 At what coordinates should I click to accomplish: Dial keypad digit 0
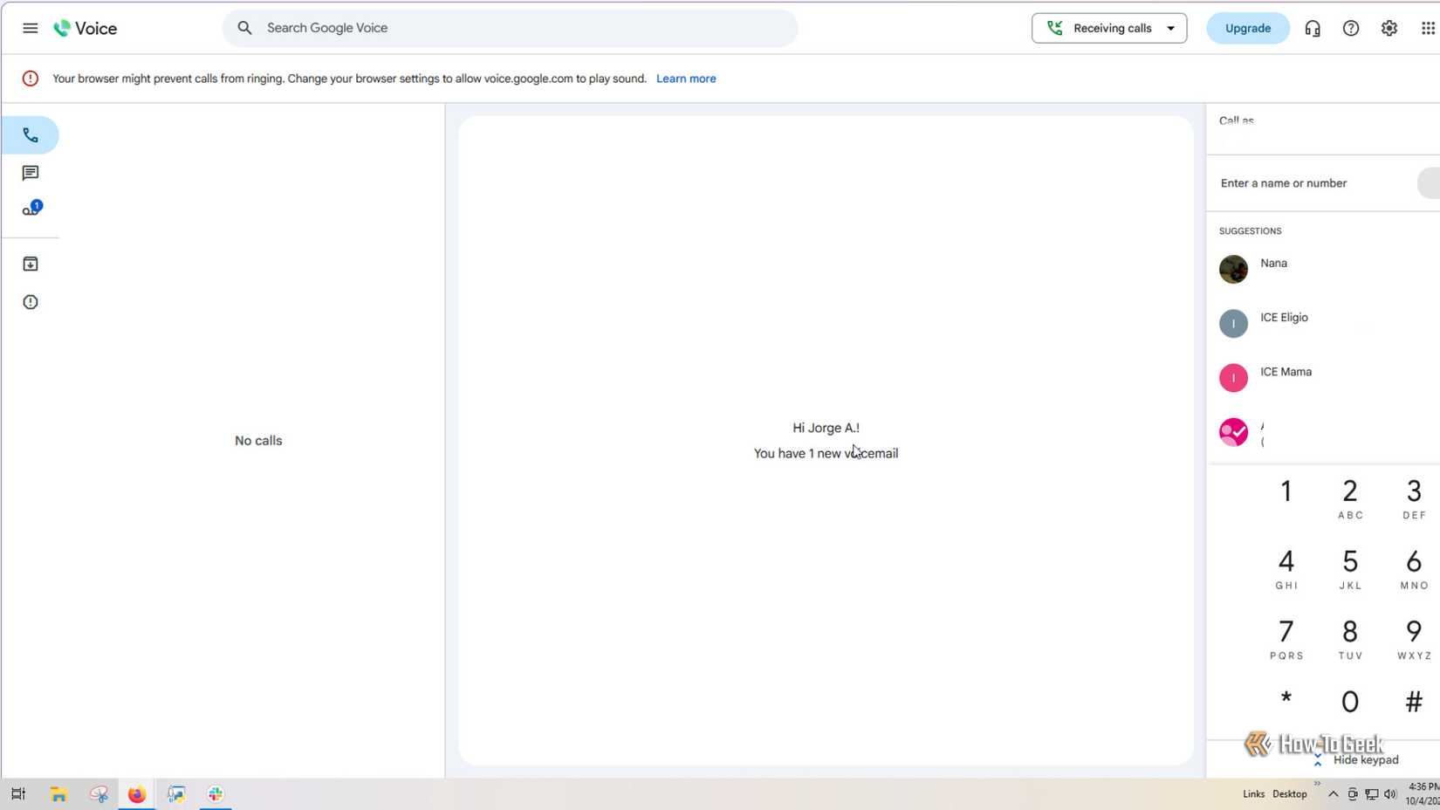click(x=1350, y=702)
